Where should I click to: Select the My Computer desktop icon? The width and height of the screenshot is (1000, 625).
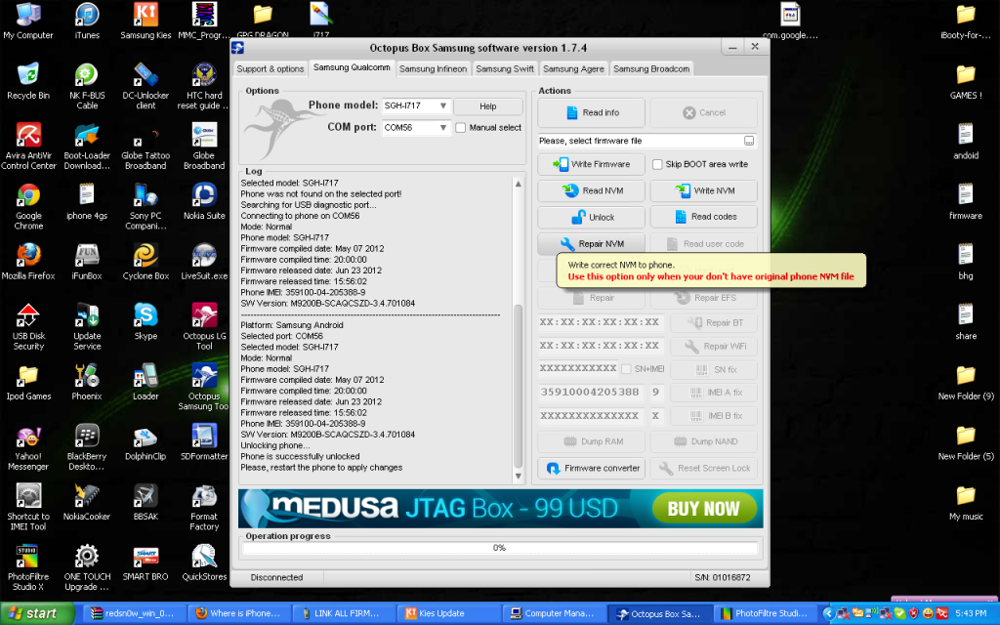28,21
